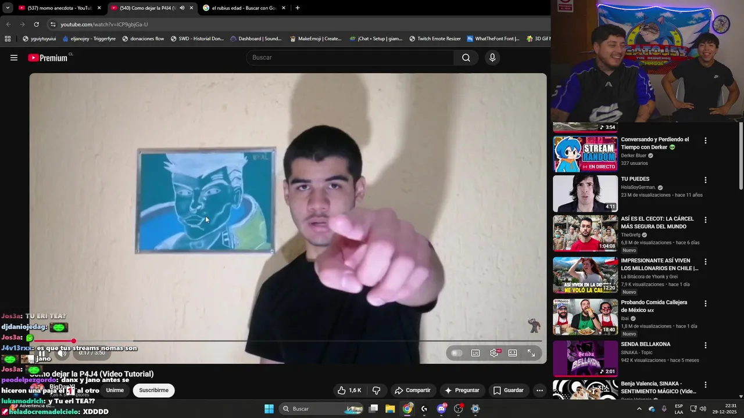Viewport: 744px width, 418px height.
Task: Open the 'TU PUEDES' video thumbnail
Action: coord(585,194)
